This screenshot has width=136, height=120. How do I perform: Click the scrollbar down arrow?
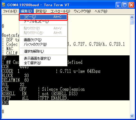[x=132, y=116]
